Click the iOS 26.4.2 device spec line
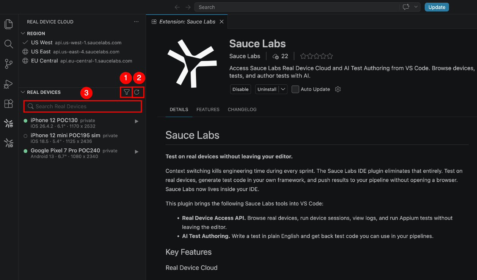 63,126
